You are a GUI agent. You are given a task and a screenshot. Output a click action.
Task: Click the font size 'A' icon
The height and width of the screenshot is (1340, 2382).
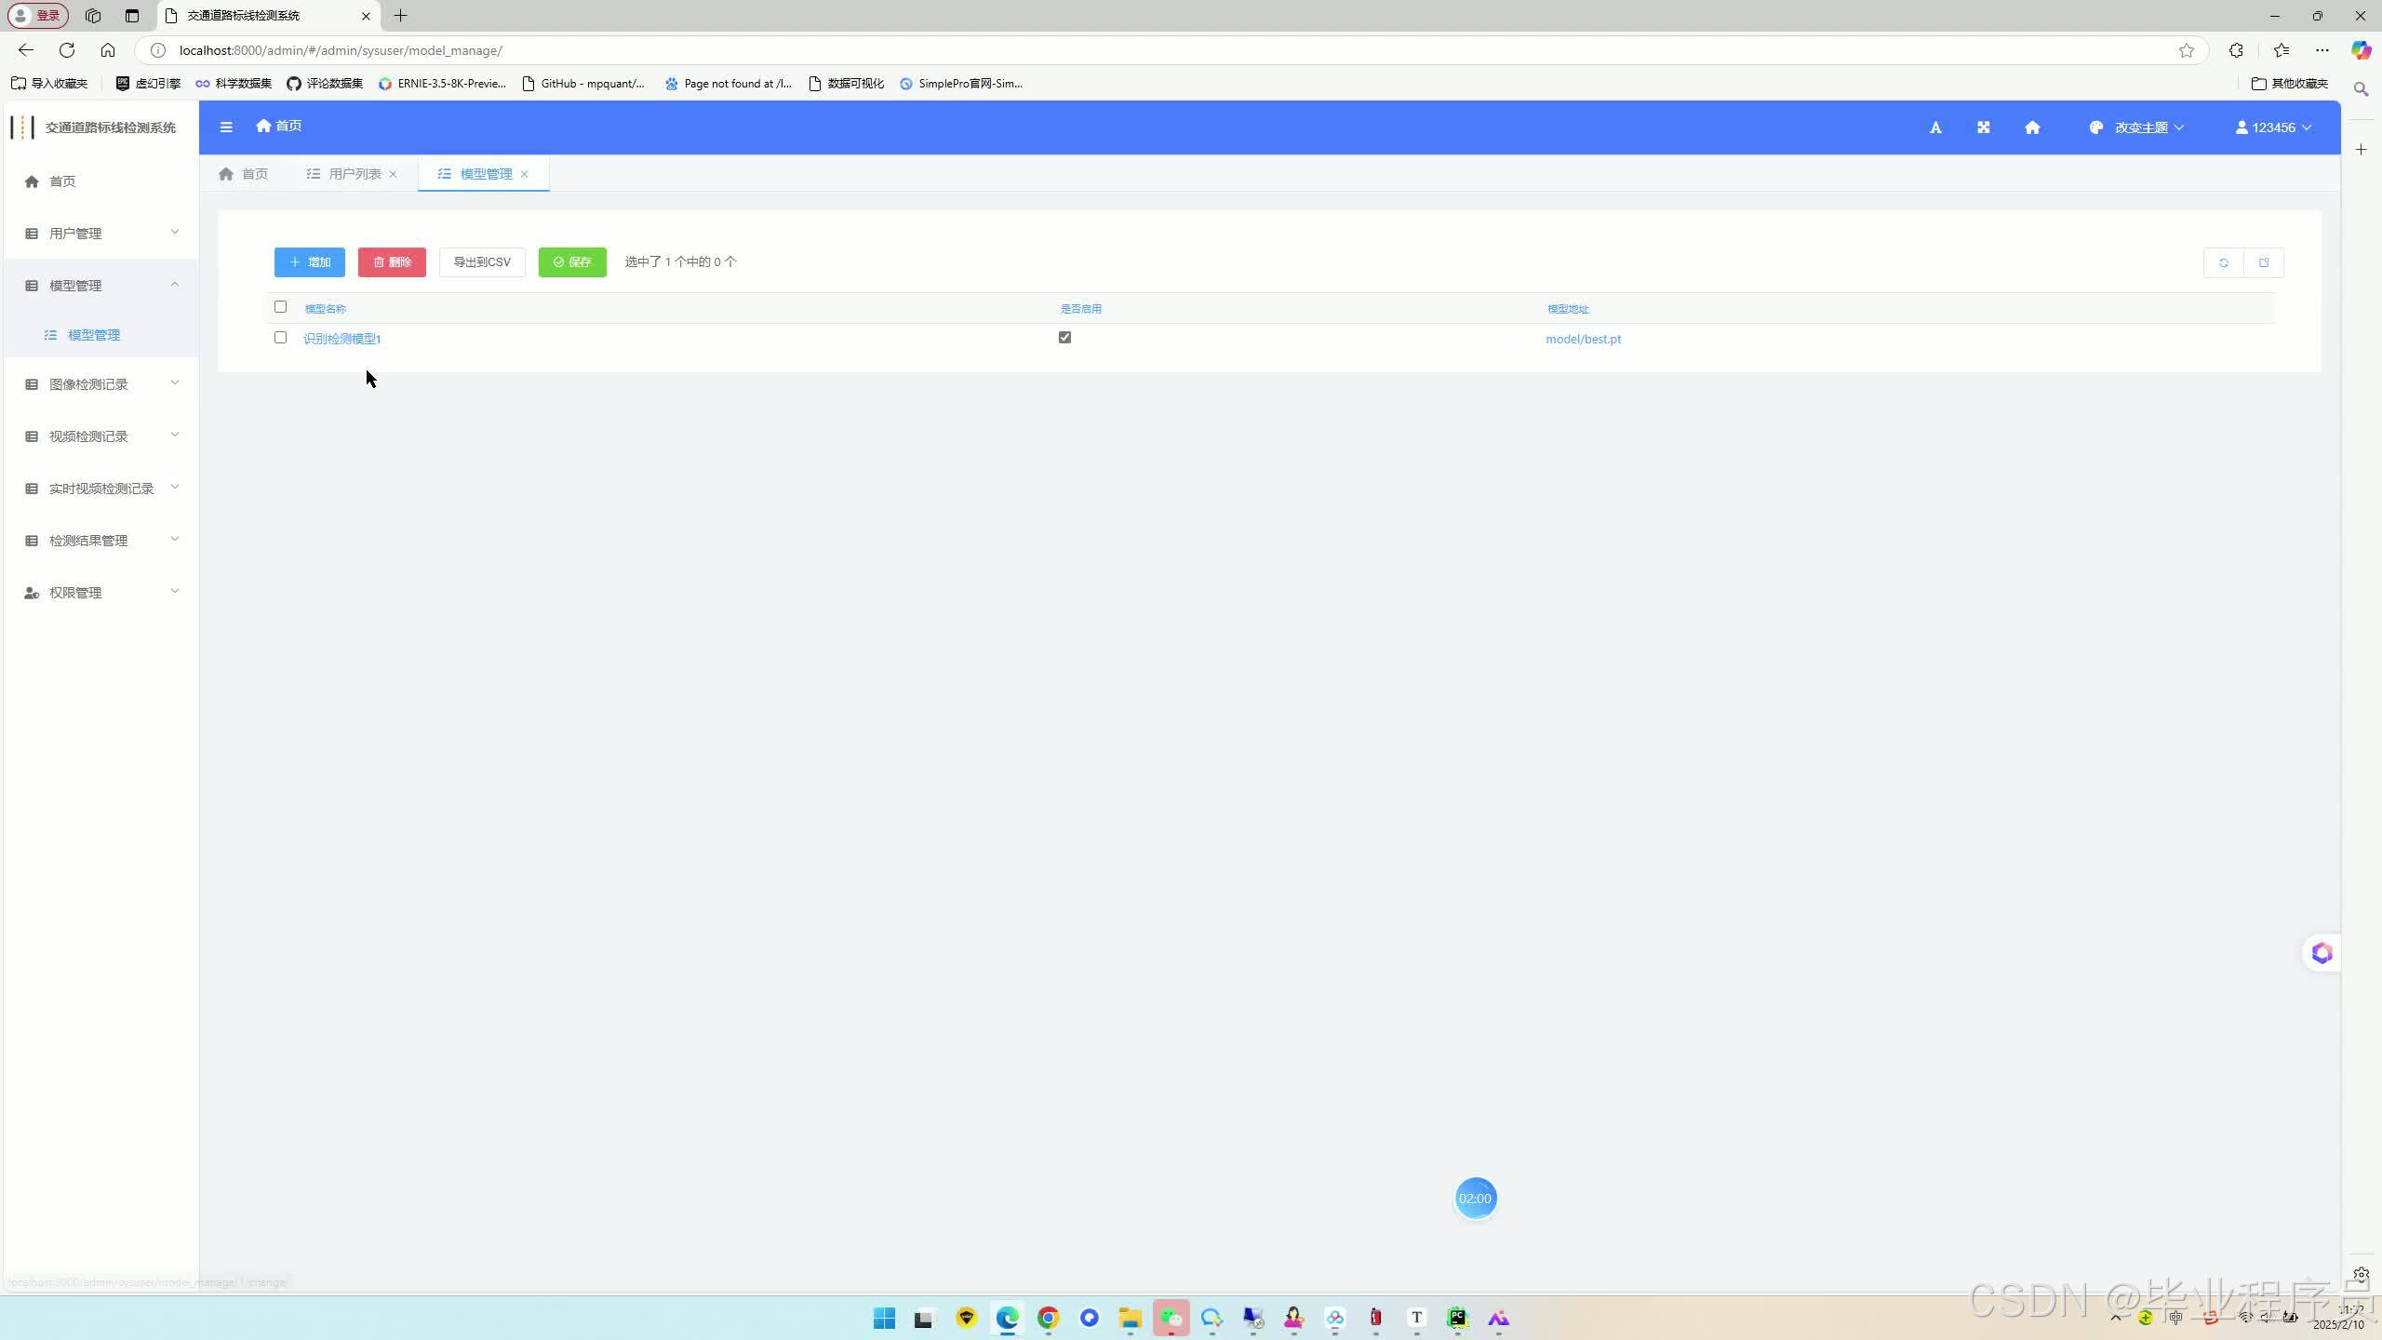coord(1935,127)
